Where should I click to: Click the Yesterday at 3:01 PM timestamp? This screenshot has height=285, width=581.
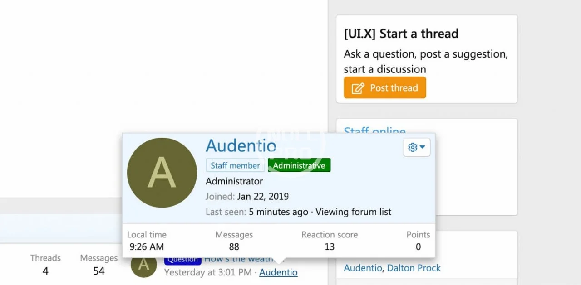pyautogui.click(x=208, y=272)
